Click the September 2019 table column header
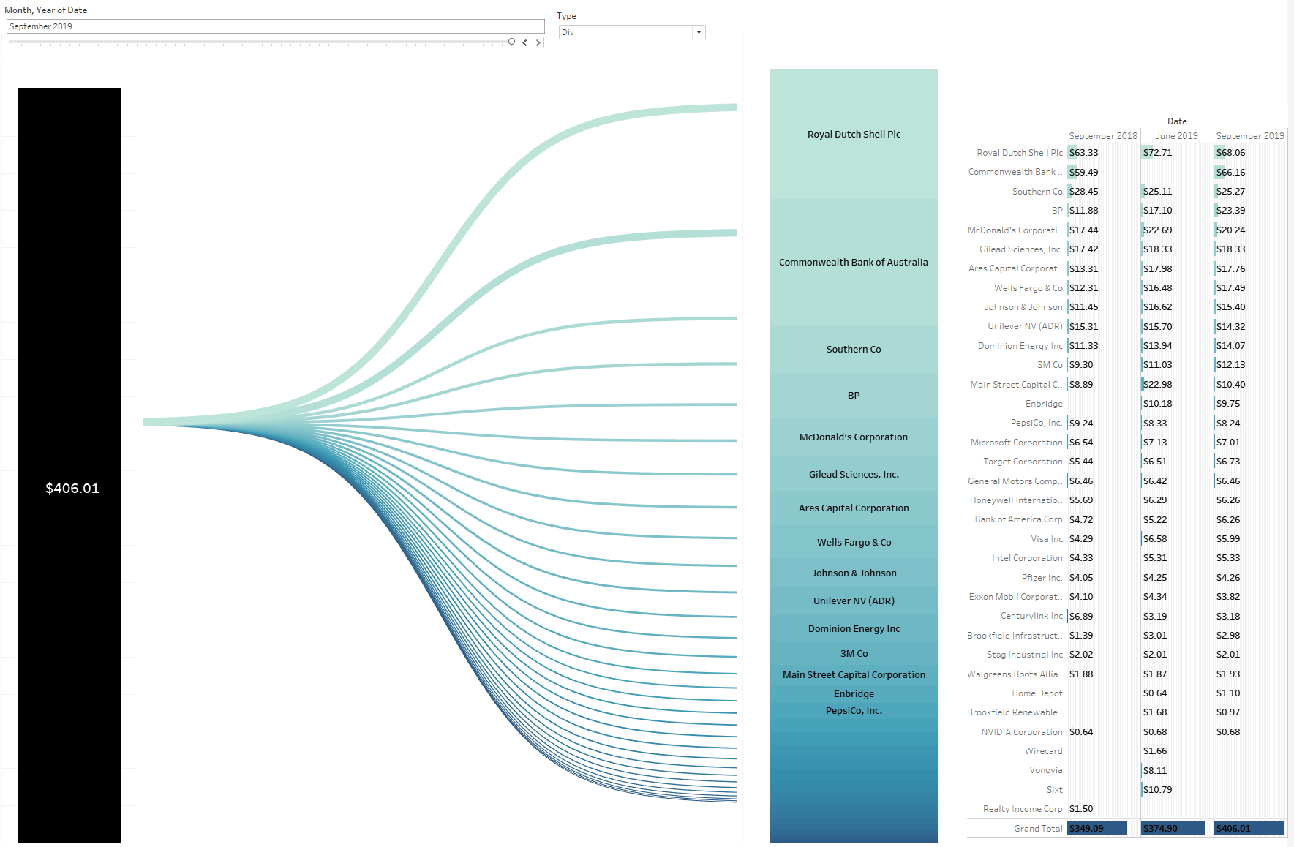Screen dimensions: 1294x847 [x=1250, y=136]
